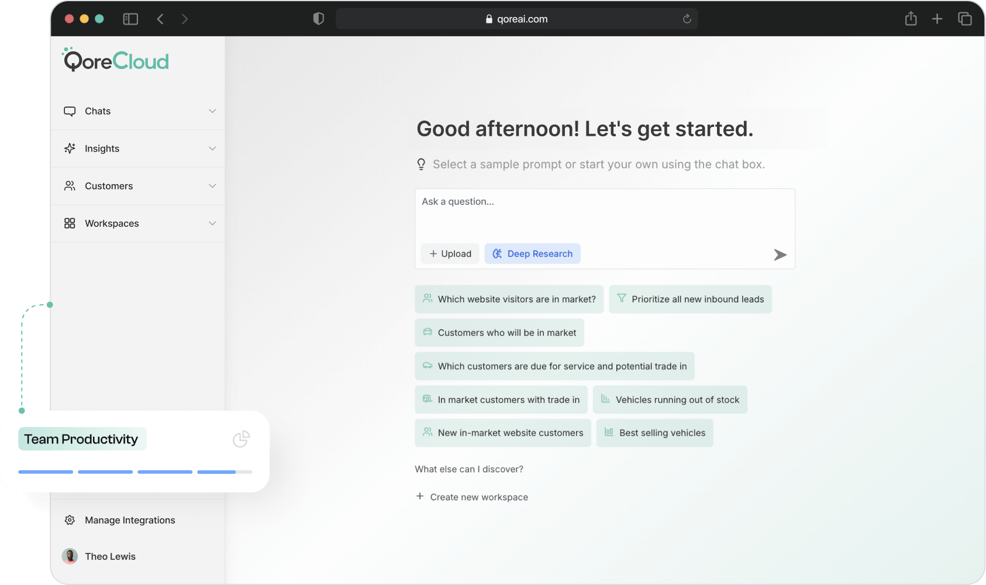Click the pie chart icon on Team Productivity card

coord(241,439)
